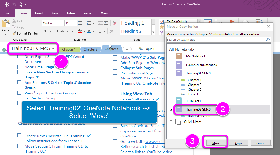Viewport: 280px width, 155px height.
Task: Expand the Quick Notes node
Action: tap(171, 122)
